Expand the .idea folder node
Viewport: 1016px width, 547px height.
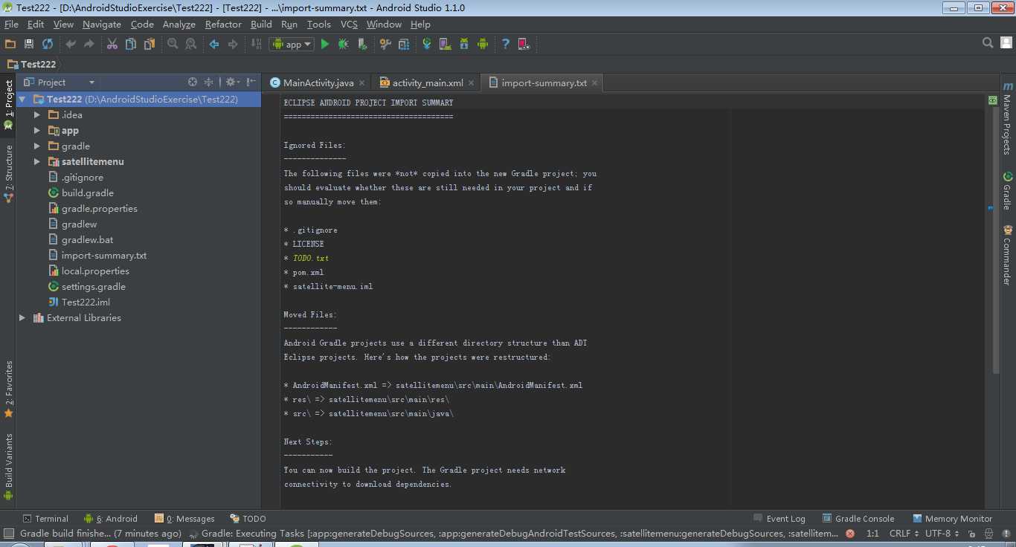click(37, 115)
